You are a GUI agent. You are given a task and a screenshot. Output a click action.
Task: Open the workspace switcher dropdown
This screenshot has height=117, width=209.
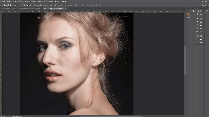(206, 5)
